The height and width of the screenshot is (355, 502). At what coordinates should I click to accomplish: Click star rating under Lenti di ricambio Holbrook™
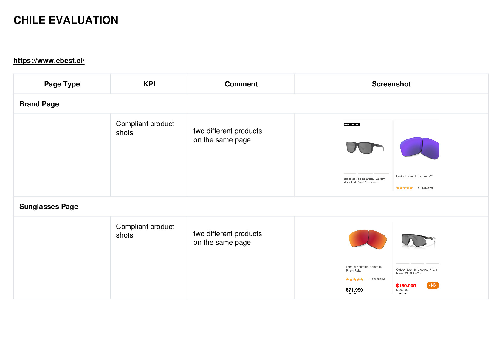tap(404, 188)
